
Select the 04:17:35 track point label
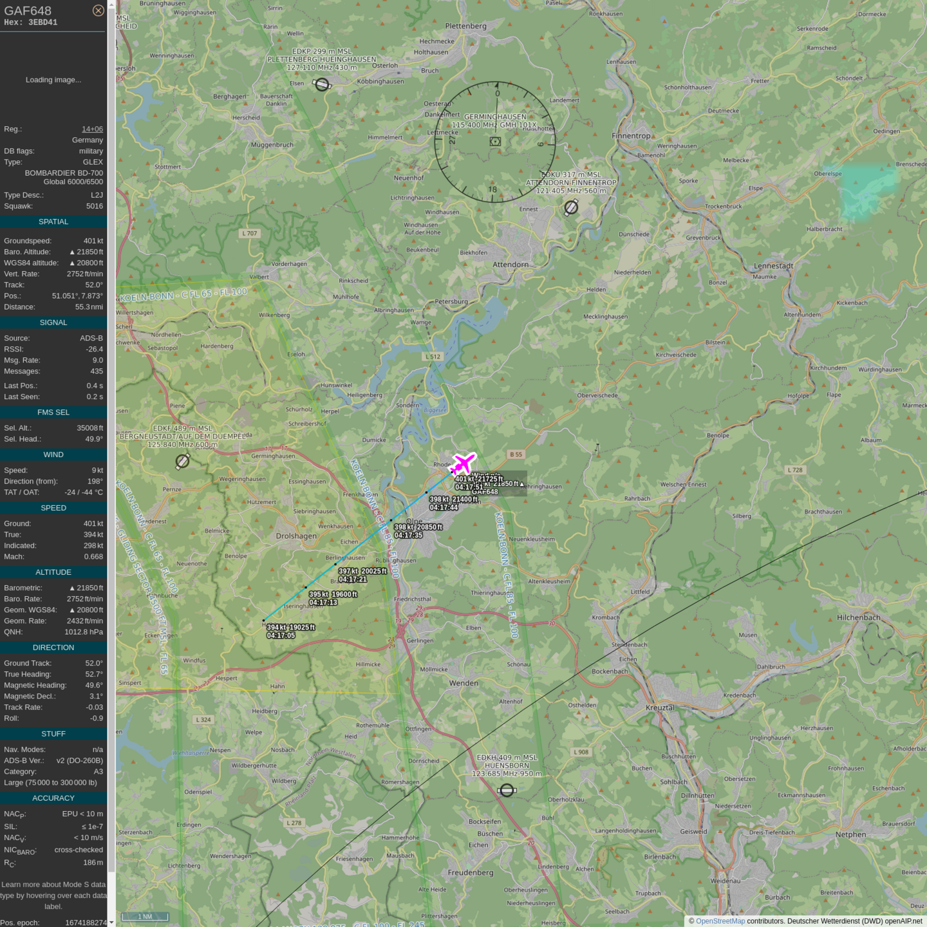pyautogui.click(x=408, y=535)
